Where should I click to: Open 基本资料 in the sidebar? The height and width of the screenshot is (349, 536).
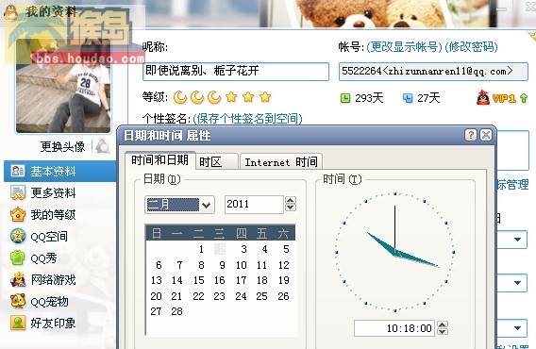point(60,172)
